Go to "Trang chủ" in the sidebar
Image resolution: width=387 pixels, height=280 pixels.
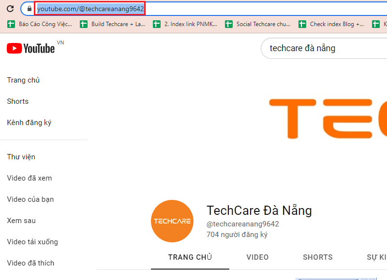pyautogui.click(x=23, y=80)
